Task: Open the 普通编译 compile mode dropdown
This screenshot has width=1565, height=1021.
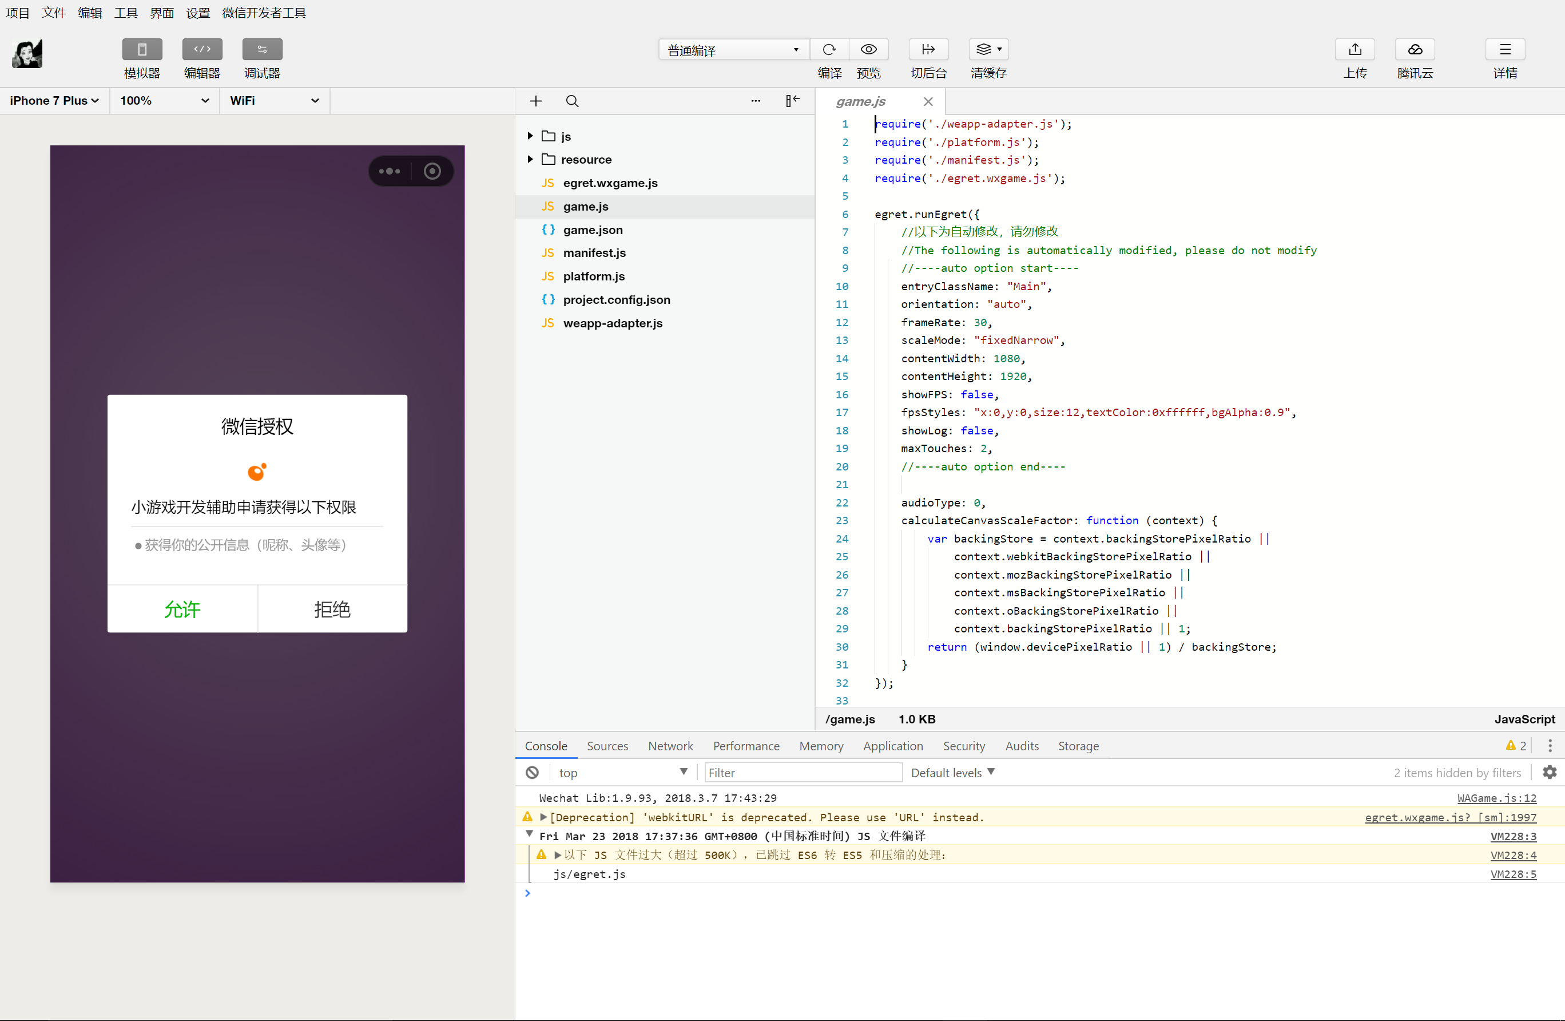Action: pos(734,50)
